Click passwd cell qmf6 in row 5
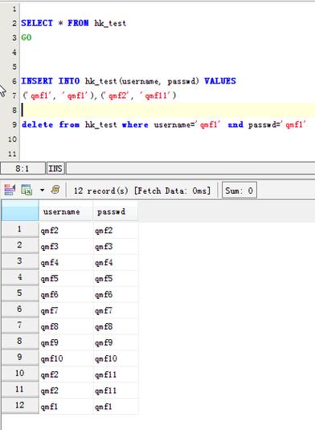Image resolution: width=315 pixels, height=430 pixels. (x=116, y=294)
